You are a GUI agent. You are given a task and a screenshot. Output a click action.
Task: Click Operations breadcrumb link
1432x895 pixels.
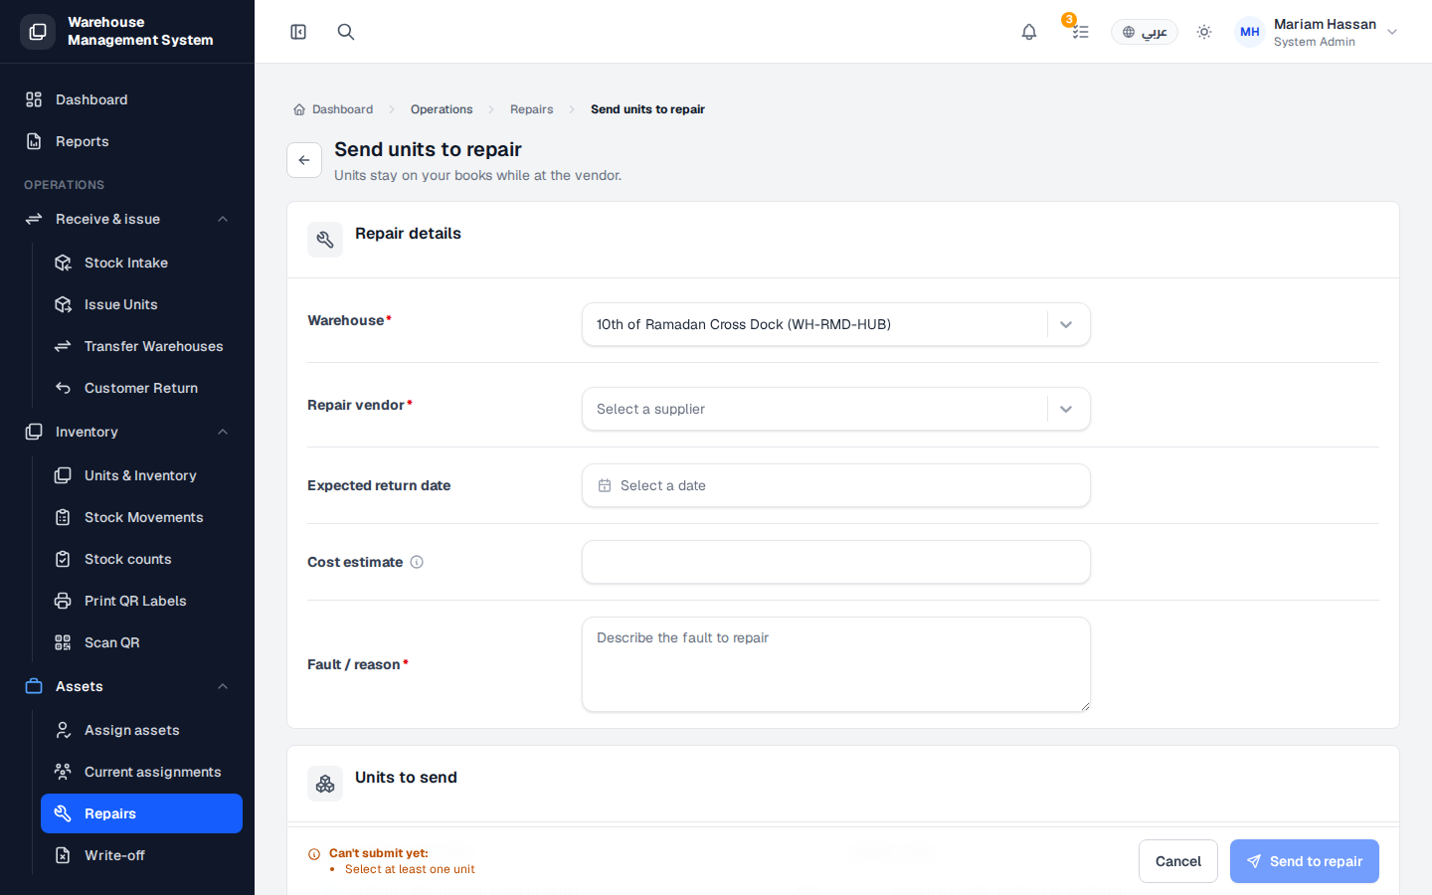pos(442,109)
